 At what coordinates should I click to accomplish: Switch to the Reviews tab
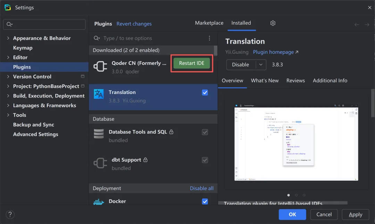point(295,81)
